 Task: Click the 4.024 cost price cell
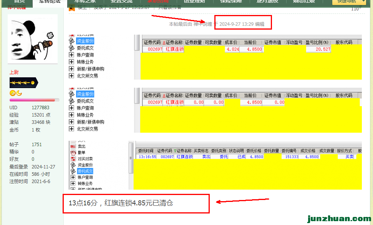pos(232,49)
